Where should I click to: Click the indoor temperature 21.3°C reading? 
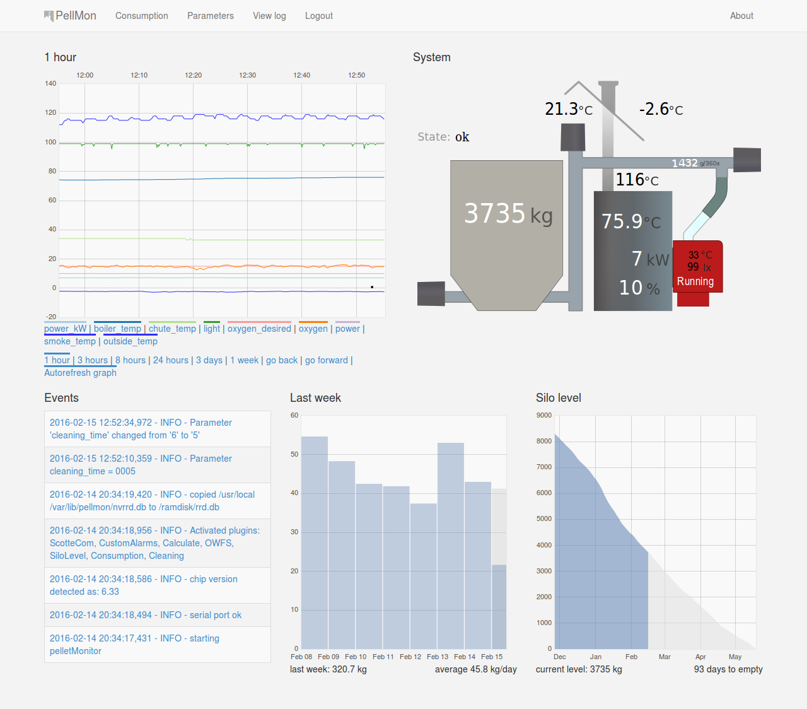[569, 110]
